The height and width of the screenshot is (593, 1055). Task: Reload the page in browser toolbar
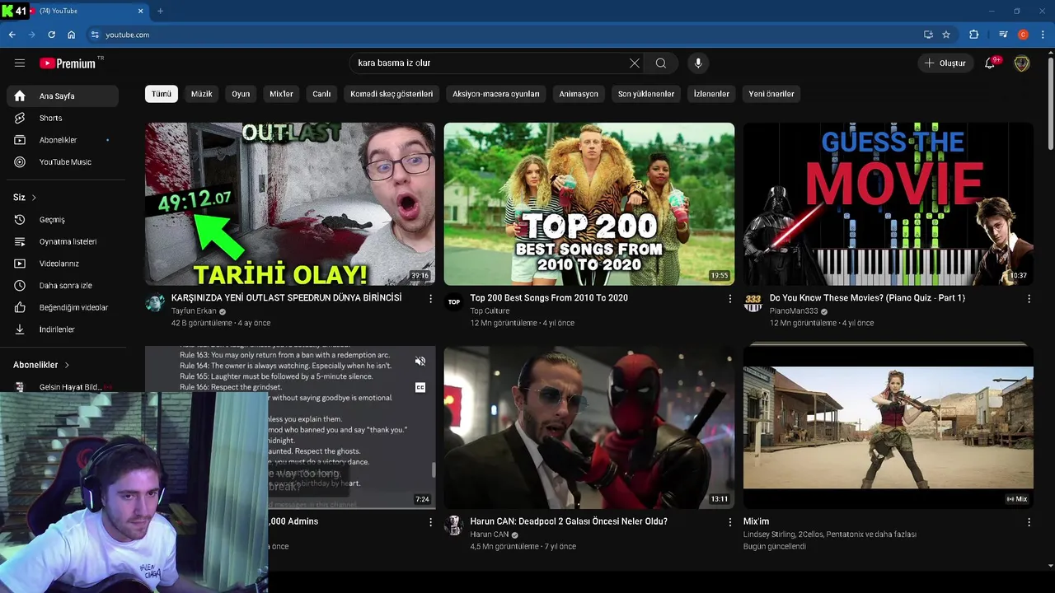click(x=51, y=35)
